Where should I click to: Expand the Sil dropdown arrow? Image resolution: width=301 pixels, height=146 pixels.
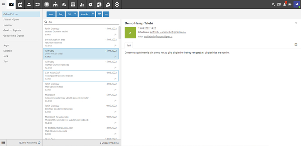pos(75,14)
